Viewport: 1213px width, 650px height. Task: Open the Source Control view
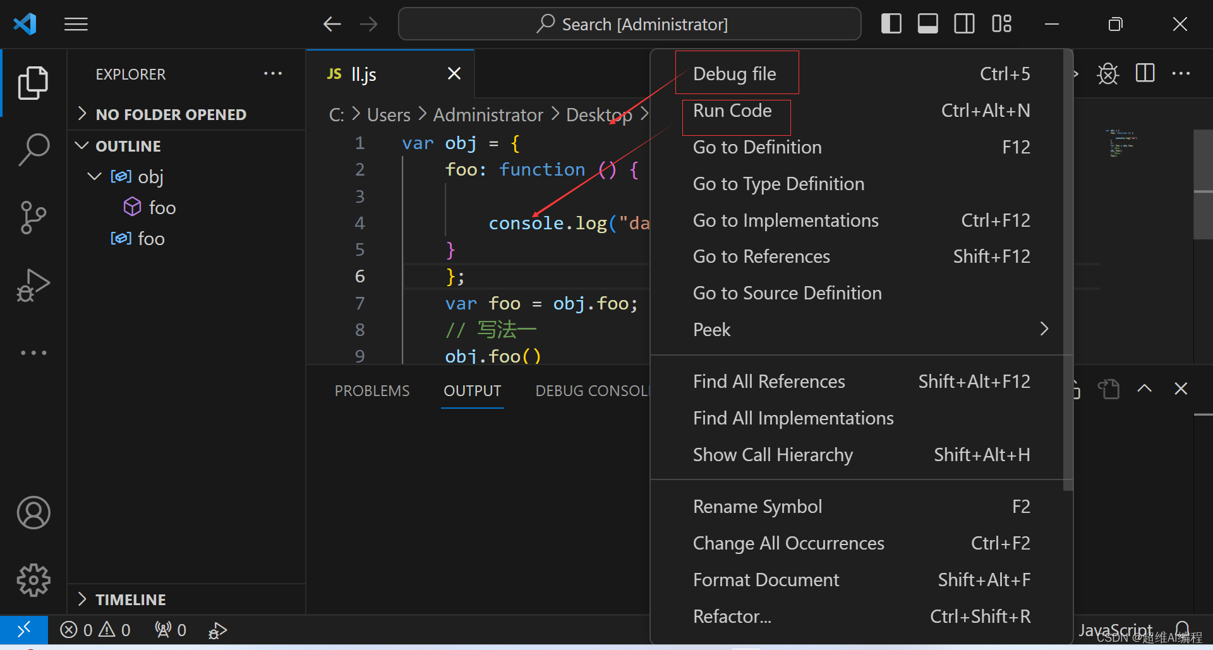pyautogui.click(x=33, y=217)
